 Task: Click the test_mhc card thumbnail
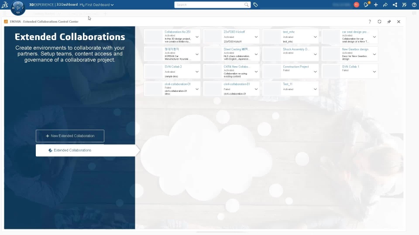tap(272, 37)
